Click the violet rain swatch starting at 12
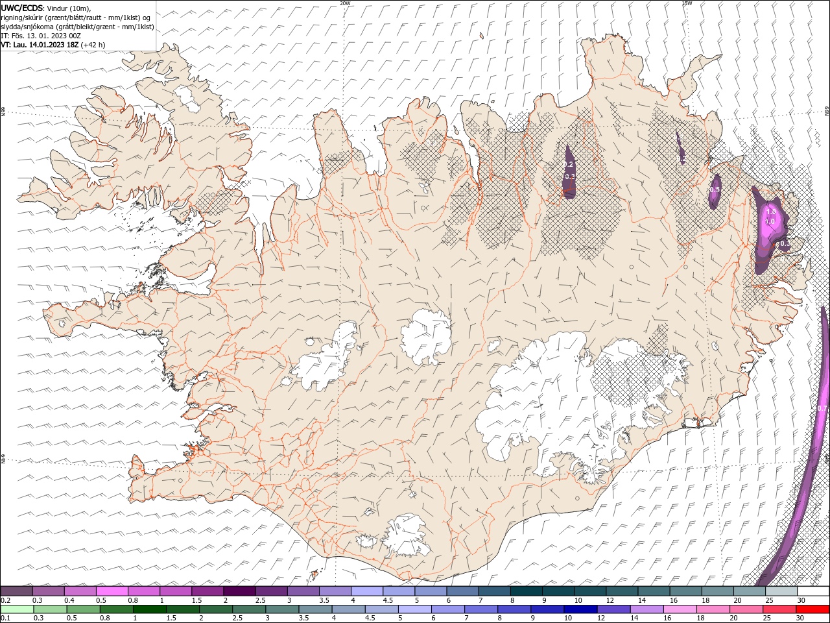830x623 pixels. (614, 609)
